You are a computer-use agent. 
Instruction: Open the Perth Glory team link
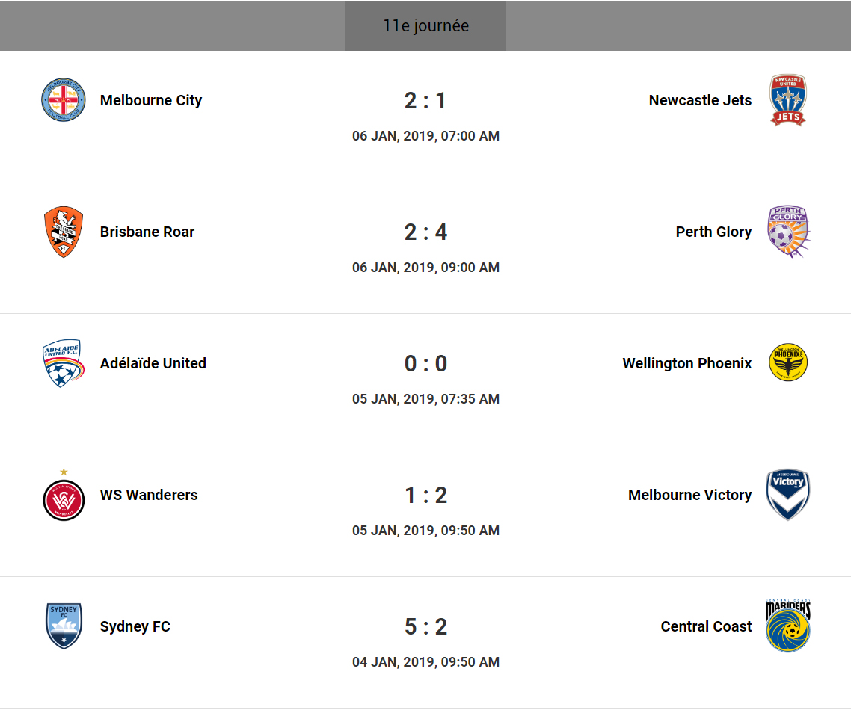click(x=713, y=232)
